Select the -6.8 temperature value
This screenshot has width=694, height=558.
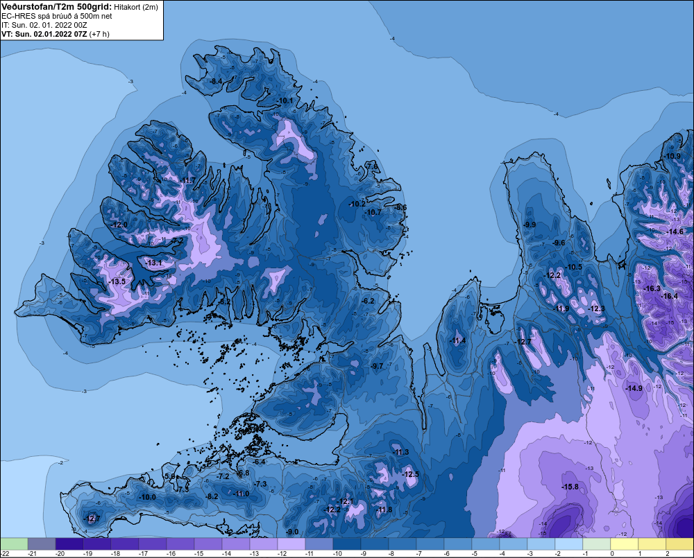(x=244, y=473)
